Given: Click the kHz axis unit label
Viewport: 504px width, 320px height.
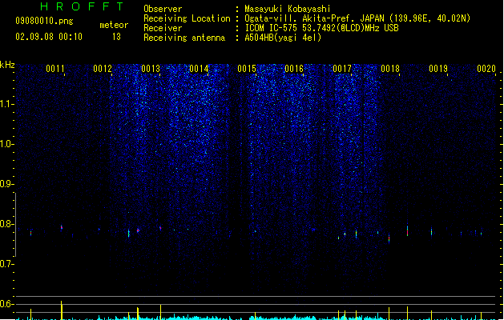Looking at the screenshot, I should click(x=7, y=65).
